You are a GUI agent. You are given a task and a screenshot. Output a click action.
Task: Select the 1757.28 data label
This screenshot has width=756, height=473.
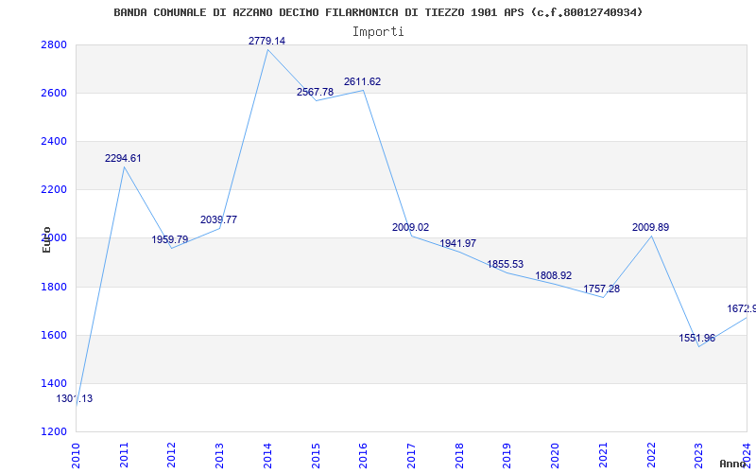coord(601,289)
